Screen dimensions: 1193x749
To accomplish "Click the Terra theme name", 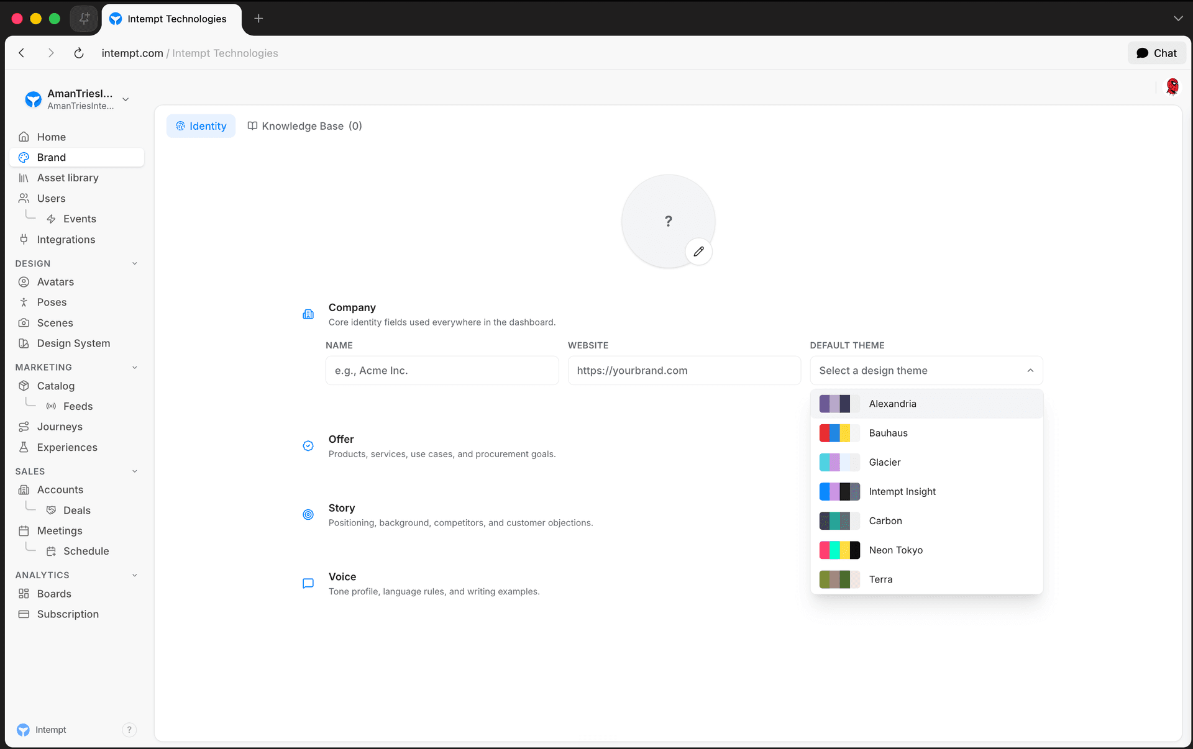I will pos(880,579).
